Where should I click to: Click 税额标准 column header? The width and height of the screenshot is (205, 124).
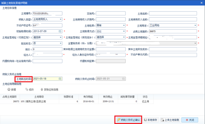pos(69,97)
